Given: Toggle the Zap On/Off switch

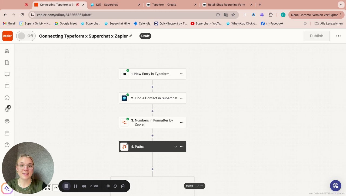Looking at the screenshot, I should point(26,36).
